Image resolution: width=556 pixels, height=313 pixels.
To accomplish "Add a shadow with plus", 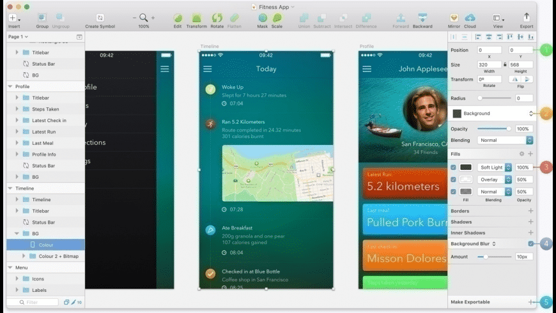I will [530, 222].
